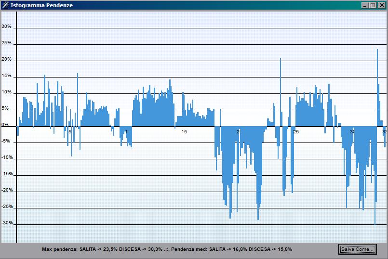Click the 0% baseline axis label
The height and width of the screenshot is (259, 388).
[5, 125]
